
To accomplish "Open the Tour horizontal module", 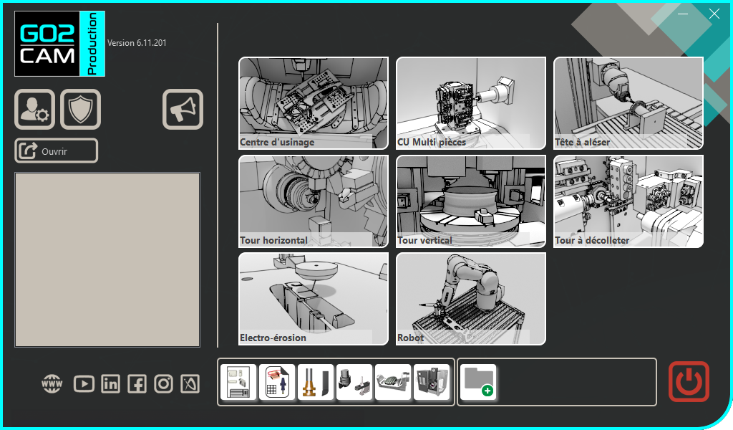I will 313,201.
